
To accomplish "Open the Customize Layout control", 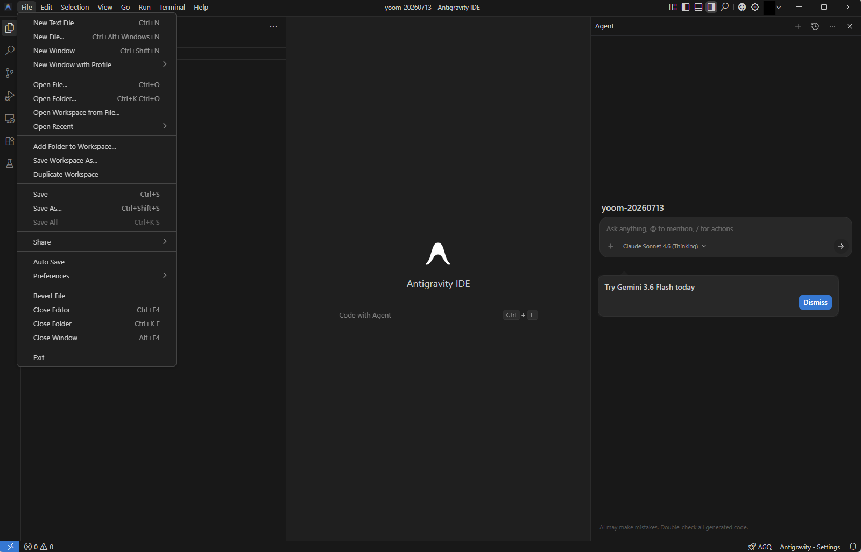I will click(x=673, y=7).
